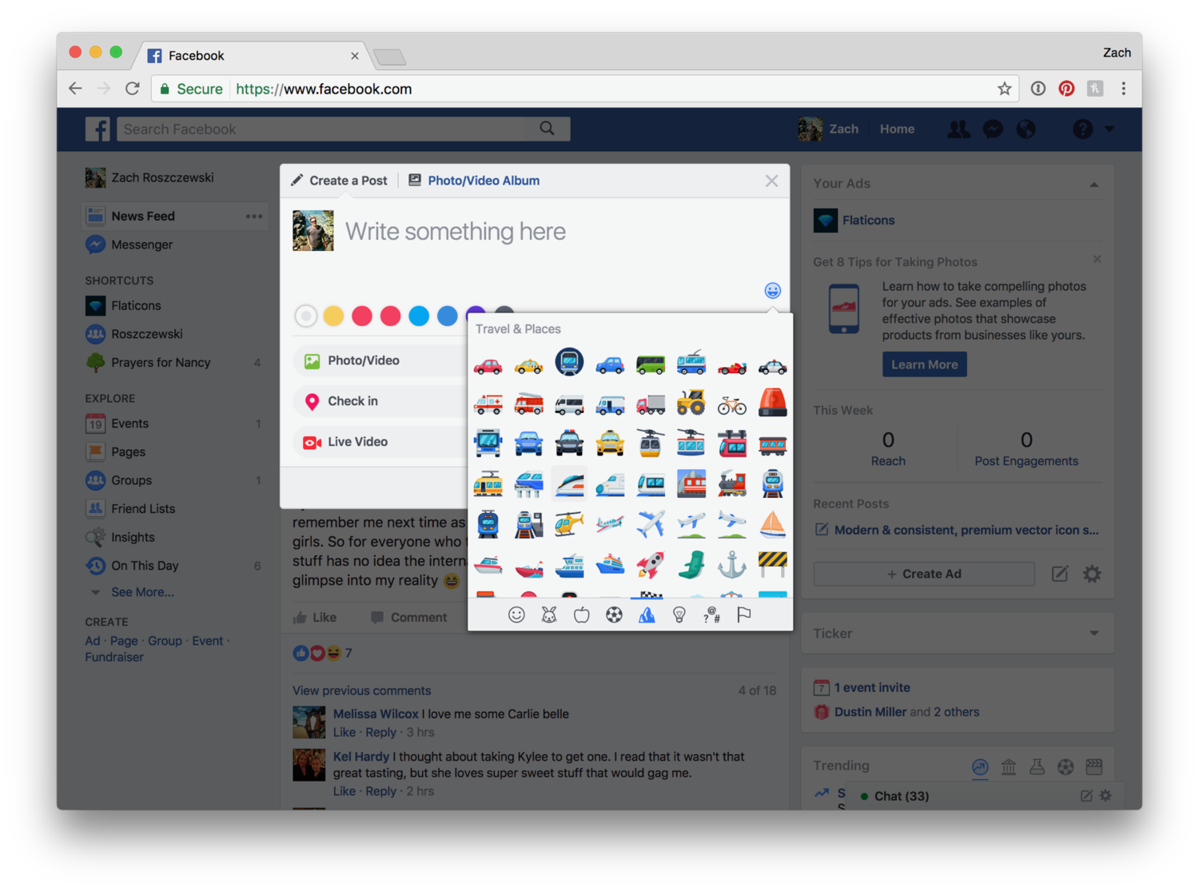Open the Notifications globe icon
Image resolution: width=1199 pixels, height=891 pixels.
click(x=1026, y=129)
